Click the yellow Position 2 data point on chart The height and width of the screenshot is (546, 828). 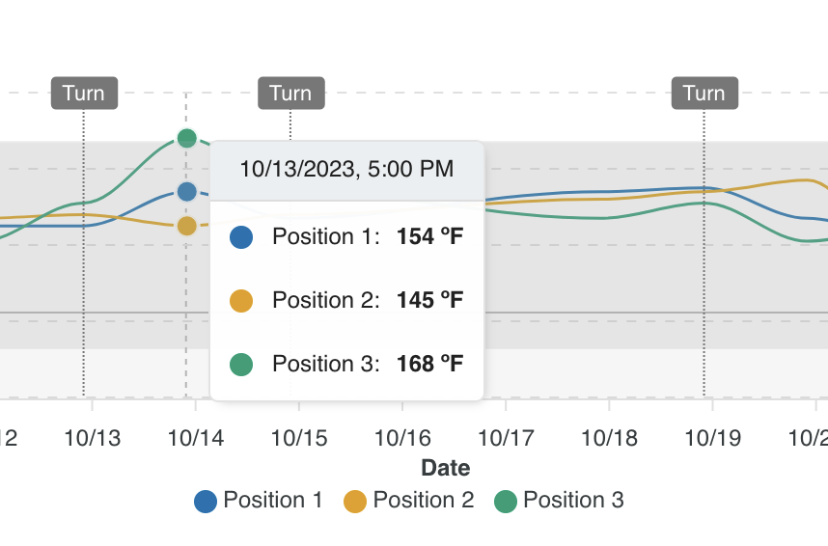click(x=187, y=226)
